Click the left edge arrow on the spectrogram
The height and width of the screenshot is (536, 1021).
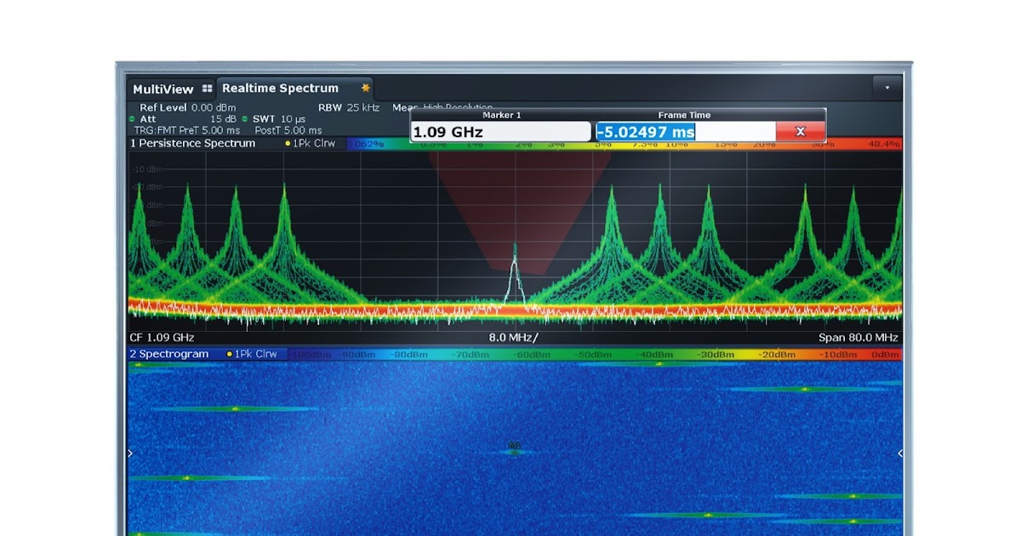point(130,453)
